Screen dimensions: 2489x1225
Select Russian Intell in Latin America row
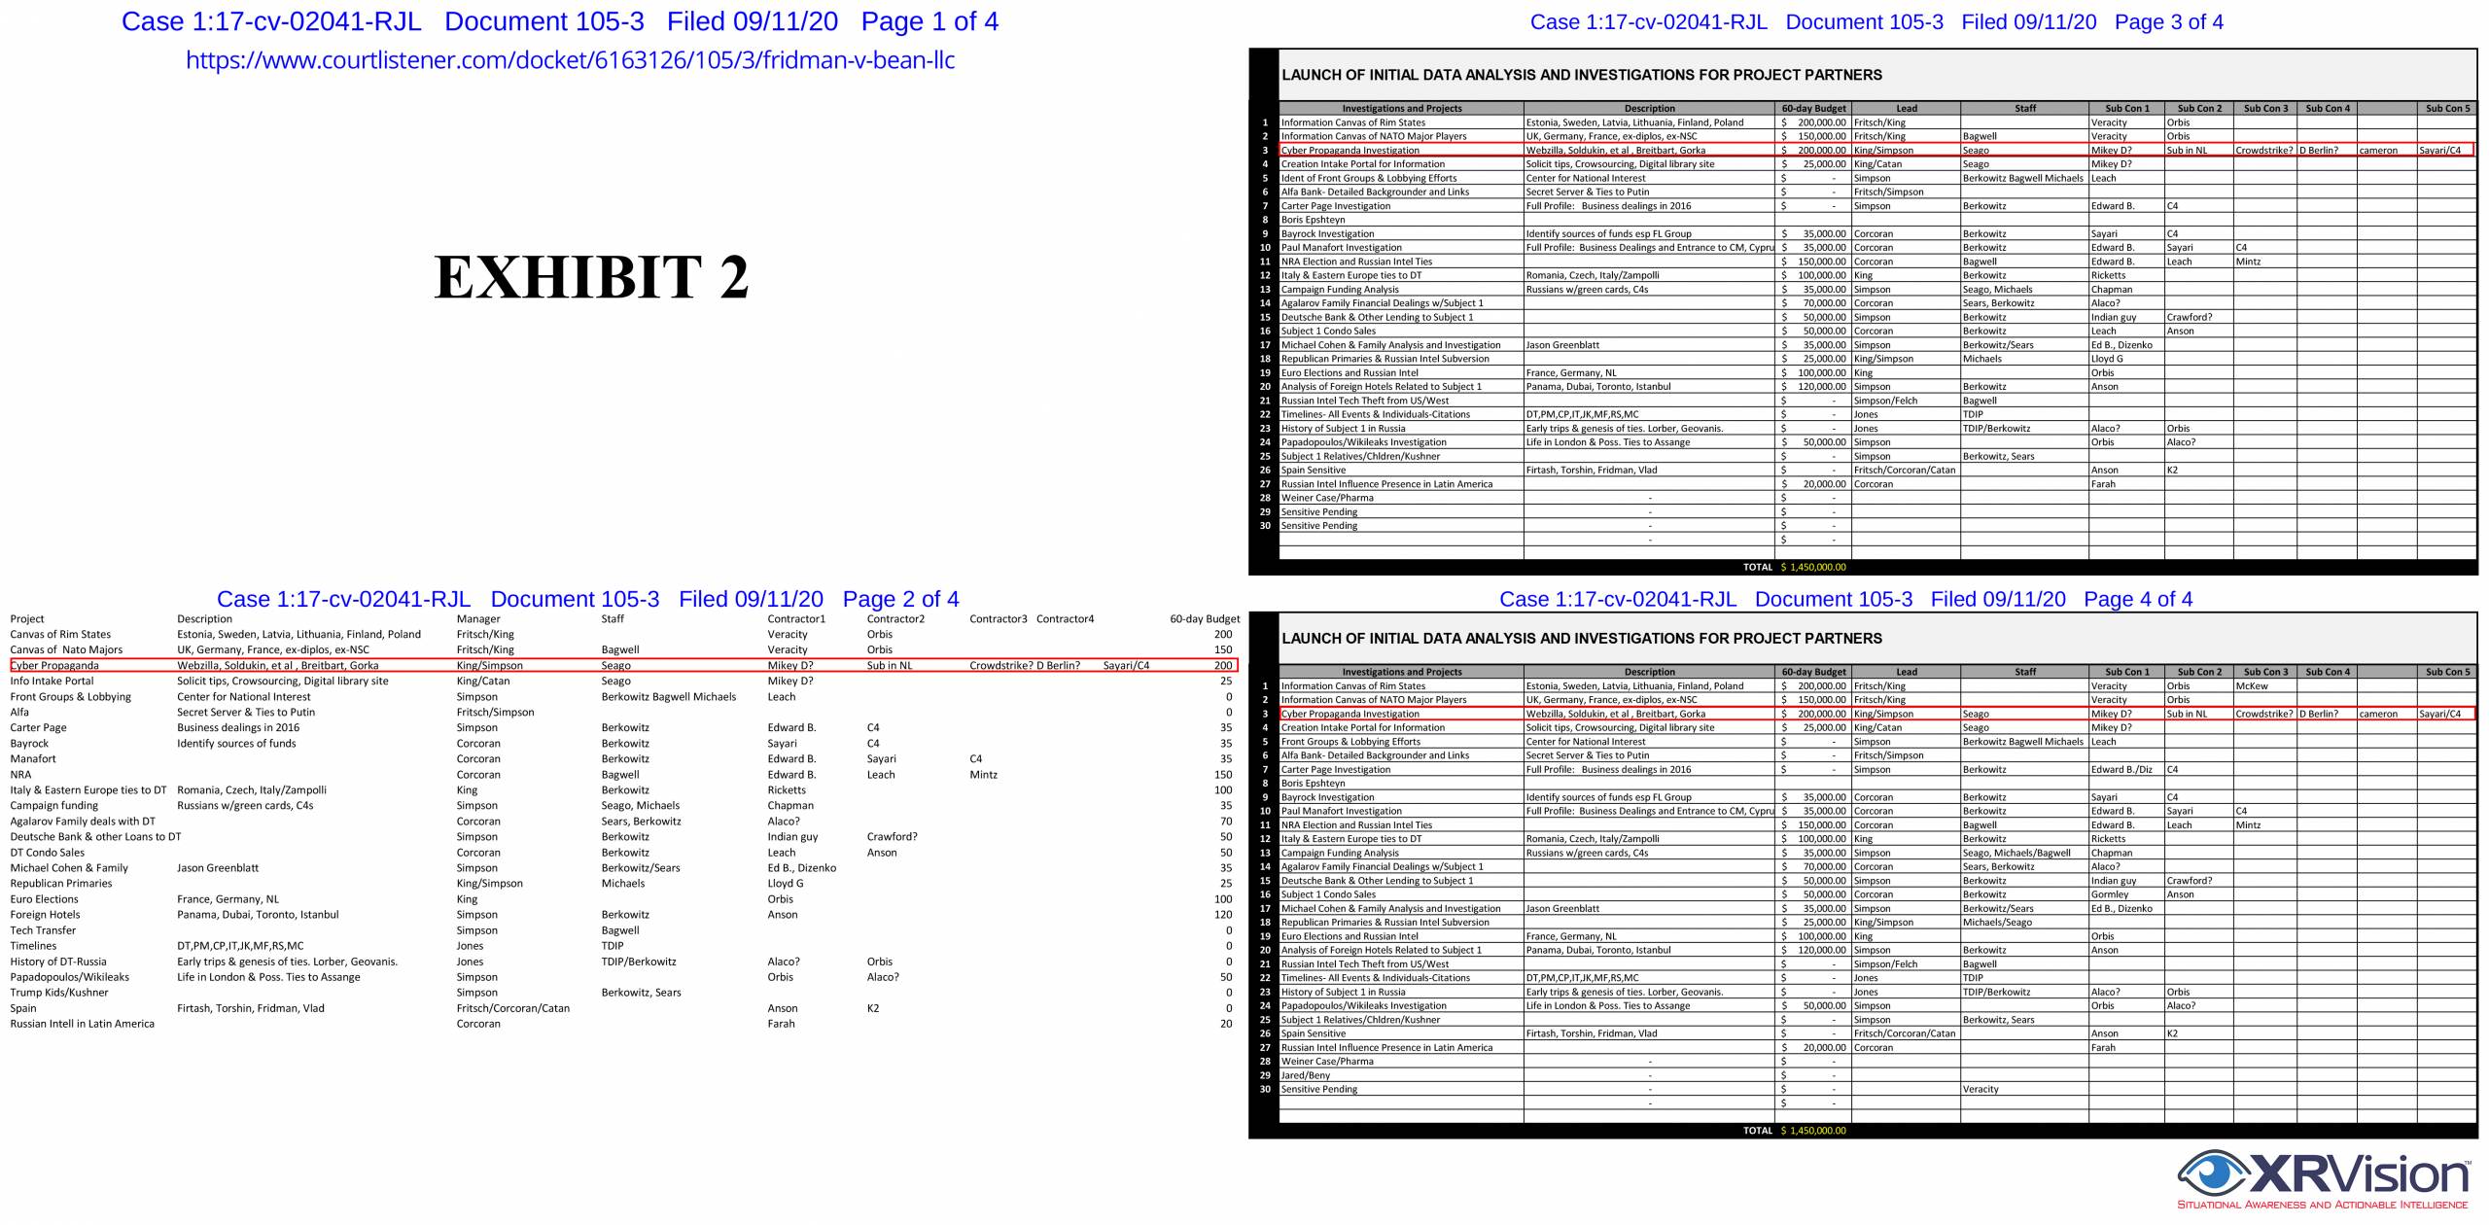pyautogui.click(x=83, y=1024)
